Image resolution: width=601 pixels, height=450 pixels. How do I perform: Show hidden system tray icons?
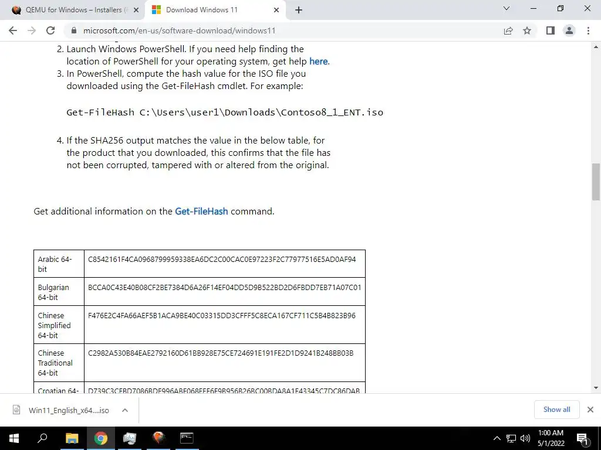(x=497, y=438)
